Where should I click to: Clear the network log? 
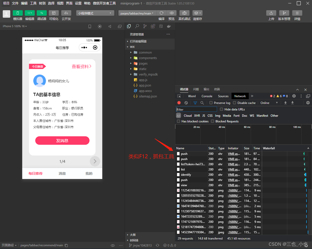tap(186, 103)
